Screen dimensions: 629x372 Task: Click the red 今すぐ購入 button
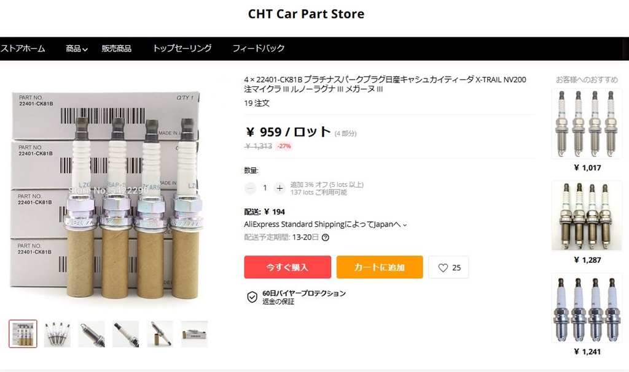point(287,267)
